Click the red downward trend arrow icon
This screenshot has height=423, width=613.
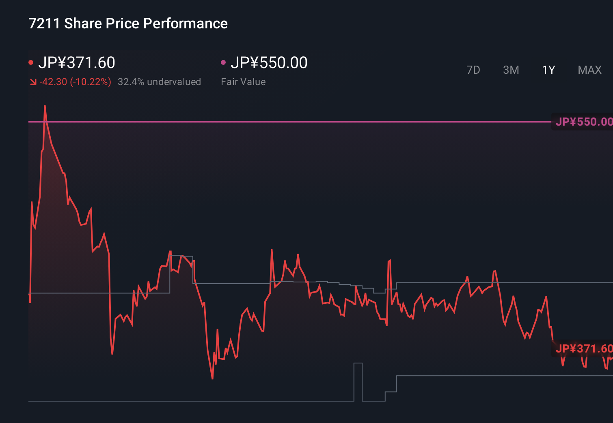(33, 81)
